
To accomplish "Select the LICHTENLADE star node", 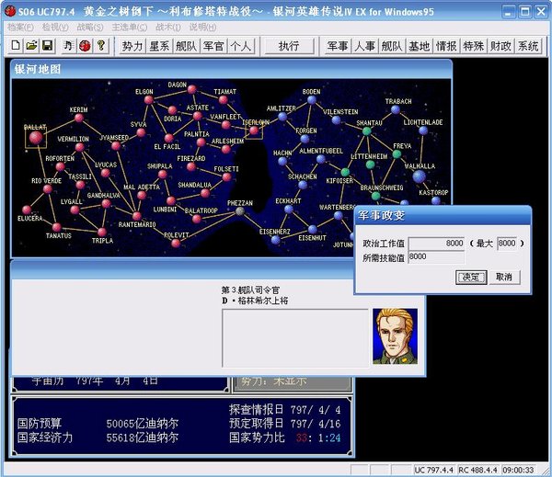I will [423, 131].
